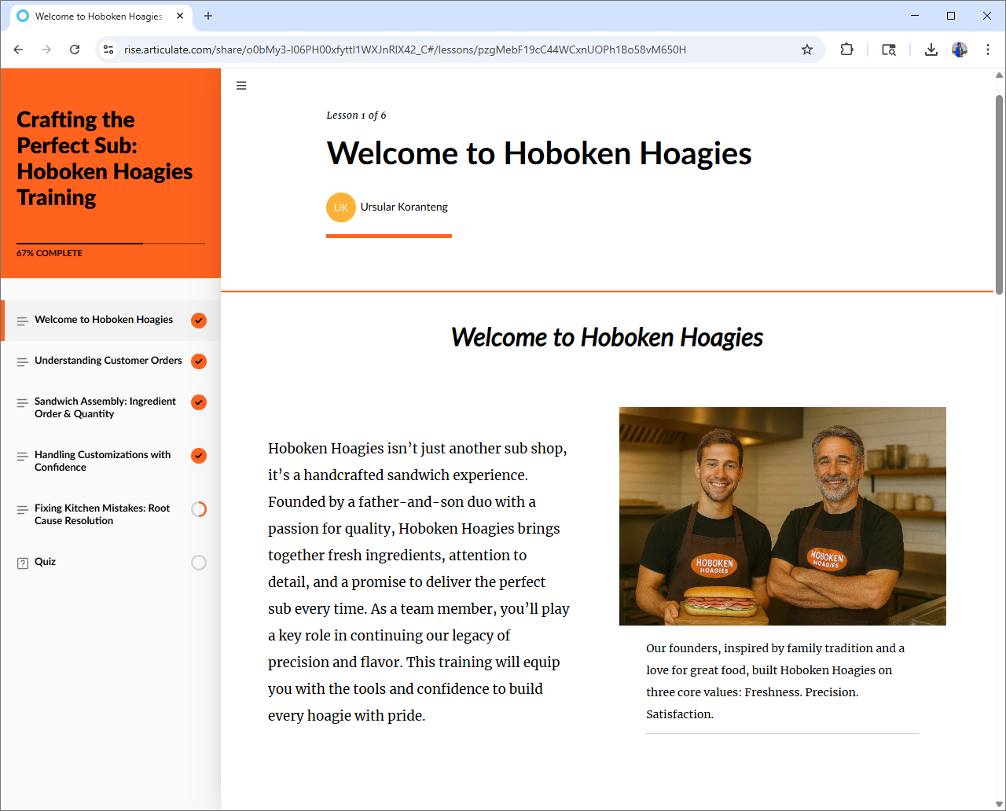1006x811 pixels.
Task: Click the founders photo
Action: [x=782, y=516]
